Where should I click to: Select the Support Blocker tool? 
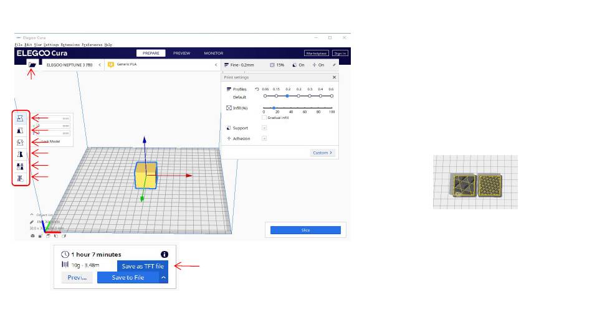click(x=21, y=178)
